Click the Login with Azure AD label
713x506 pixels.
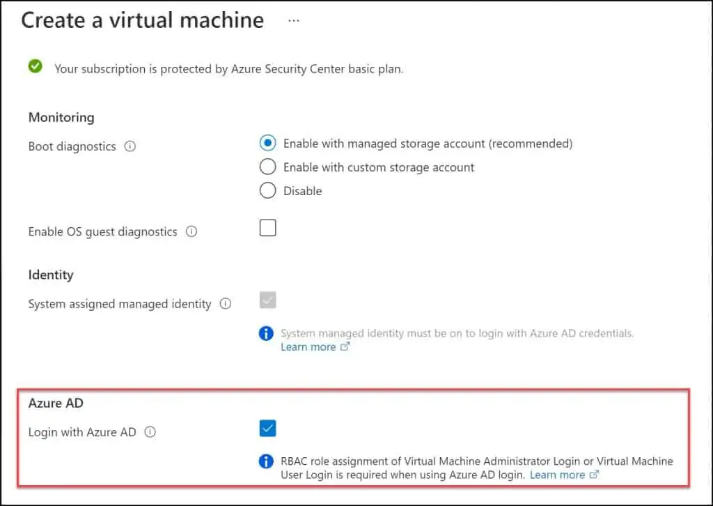82,432
